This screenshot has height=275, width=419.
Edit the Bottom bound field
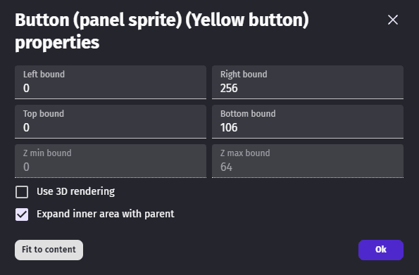coord(308,122)
